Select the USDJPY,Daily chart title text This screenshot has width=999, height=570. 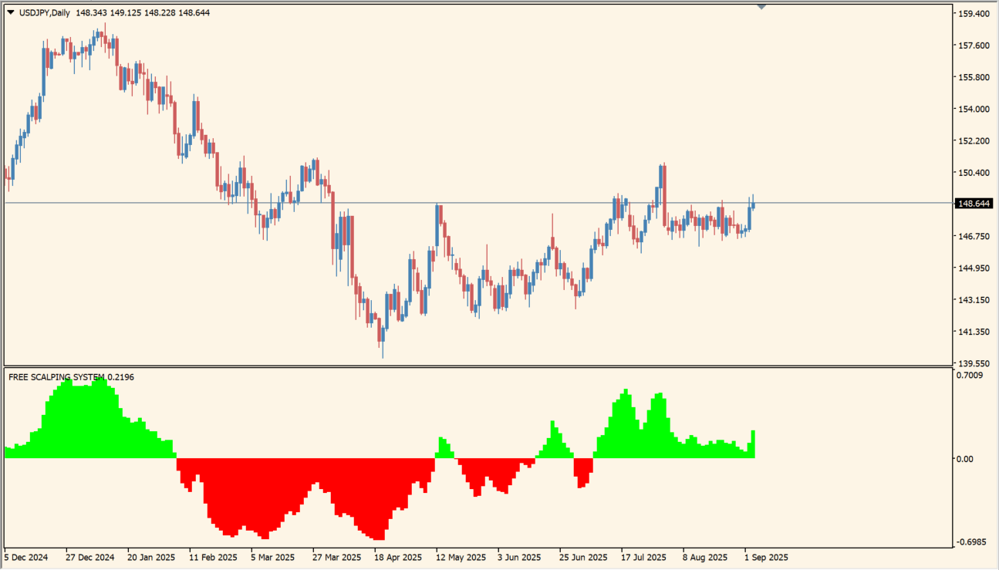[44, 13]
